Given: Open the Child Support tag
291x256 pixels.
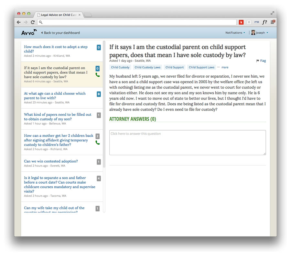Looking at the screenshot, I should pyautogui.click(x=175, y=67).
